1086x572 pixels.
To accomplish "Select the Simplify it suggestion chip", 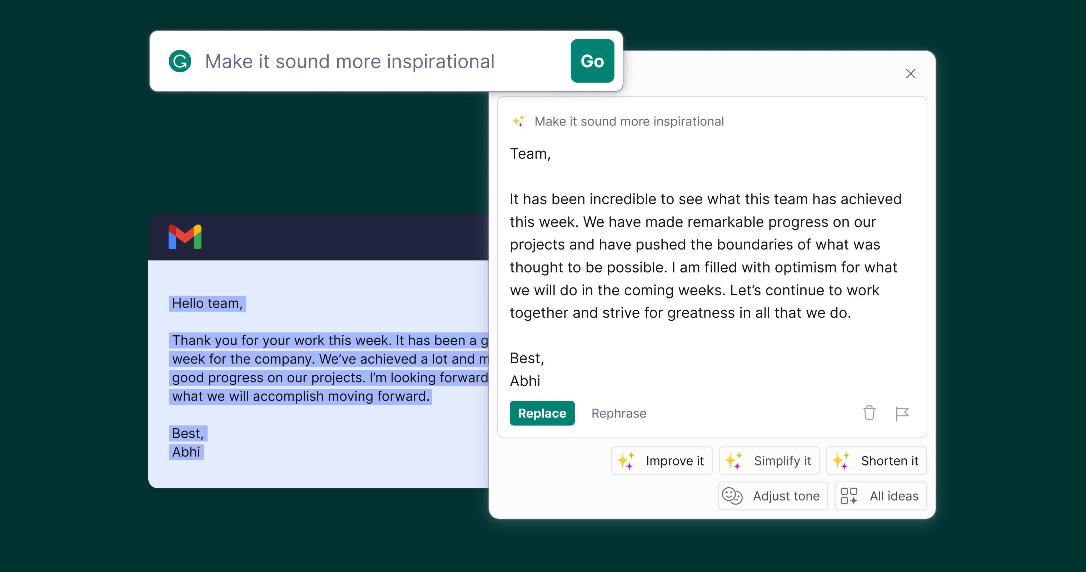I will (x=769, y=460).
